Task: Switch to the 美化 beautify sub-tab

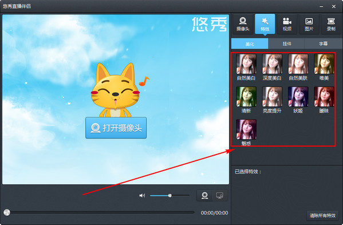Action: [x=250, y=44]
